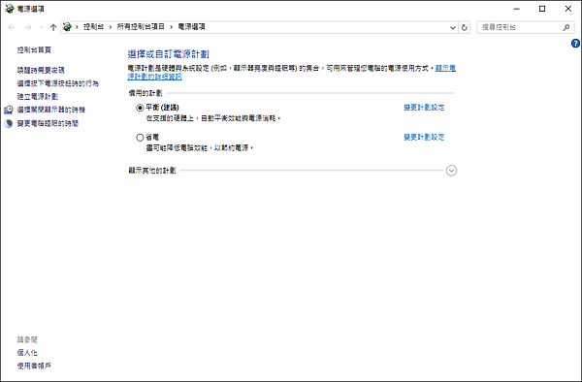The height and width of the screenshot is (382, 582).
Task: Open the address bar history dropdown
Action: click(453, 27)
